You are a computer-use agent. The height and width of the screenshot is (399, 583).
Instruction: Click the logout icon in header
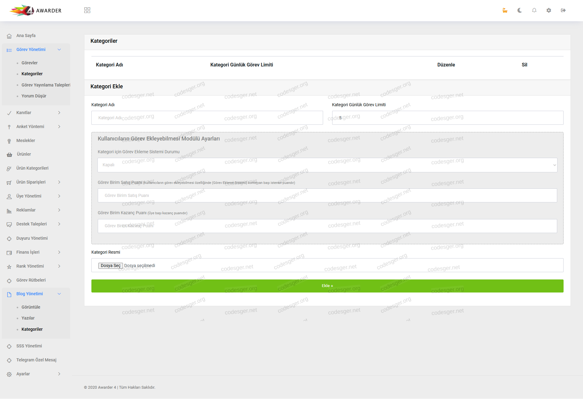click(x=563, y=10)
